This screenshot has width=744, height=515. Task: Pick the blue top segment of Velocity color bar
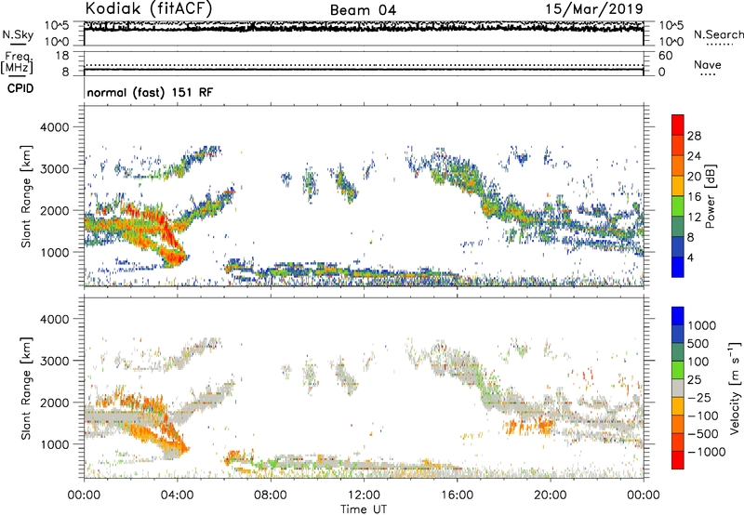678,316
